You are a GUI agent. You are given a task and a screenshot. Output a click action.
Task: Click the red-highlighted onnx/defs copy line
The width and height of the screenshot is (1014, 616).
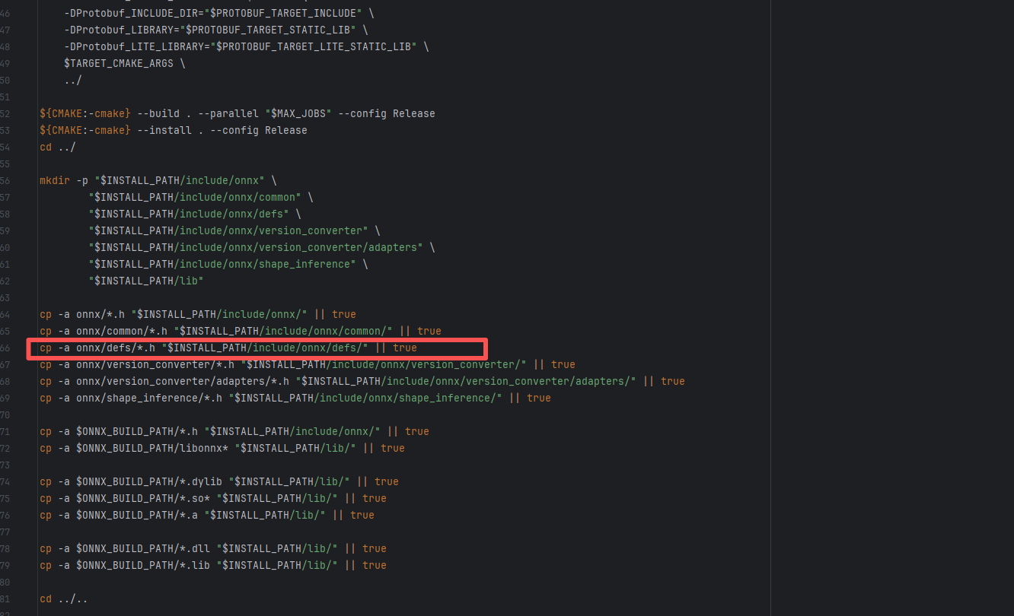[x=228, y=348]
